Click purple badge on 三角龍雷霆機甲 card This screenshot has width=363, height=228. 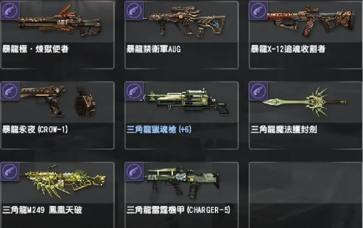coord(134,172)
